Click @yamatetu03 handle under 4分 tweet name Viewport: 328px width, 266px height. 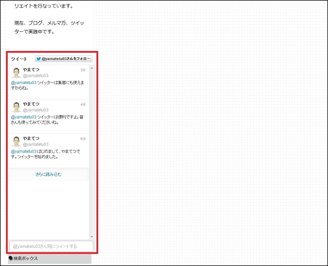point(36,110)
